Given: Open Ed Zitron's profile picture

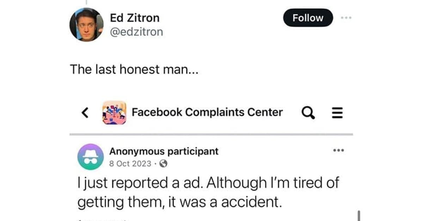Looking at the screenshot, I should click(x=87, y=25).
